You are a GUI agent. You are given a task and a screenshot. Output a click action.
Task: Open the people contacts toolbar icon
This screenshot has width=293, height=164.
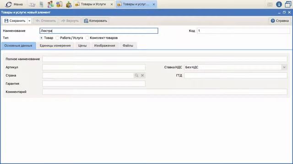50,4
